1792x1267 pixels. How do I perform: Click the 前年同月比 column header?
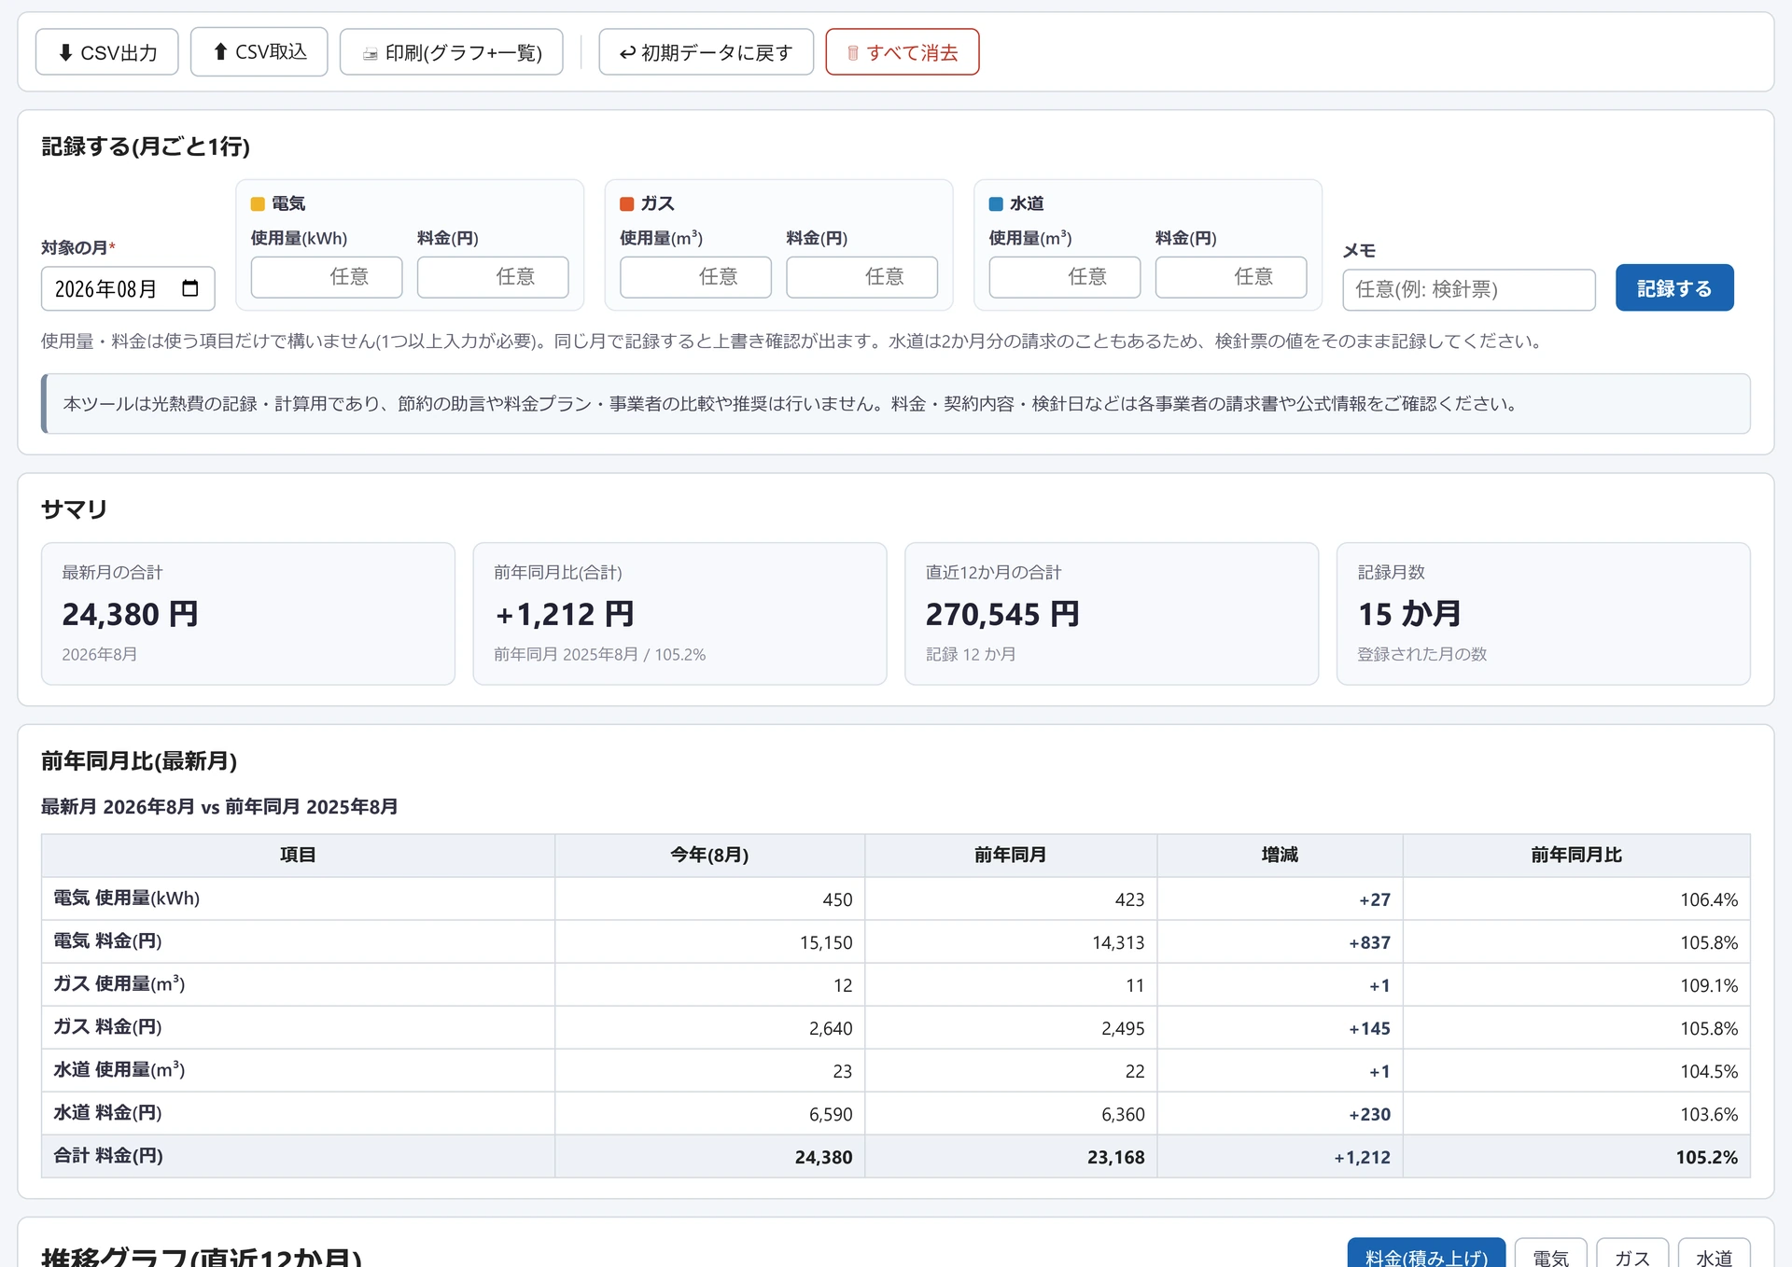coord(1576,856)
